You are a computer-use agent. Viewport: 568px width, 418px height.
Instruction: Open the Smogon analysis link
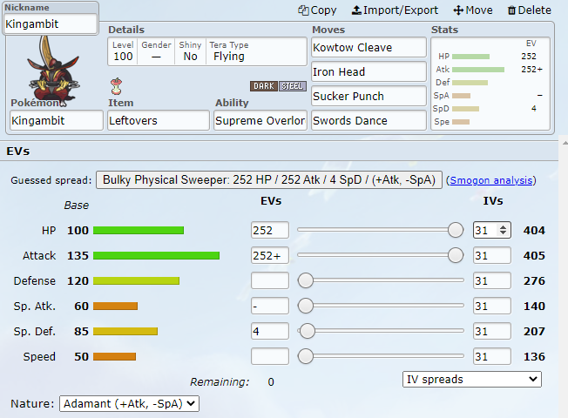pos(490,180)
